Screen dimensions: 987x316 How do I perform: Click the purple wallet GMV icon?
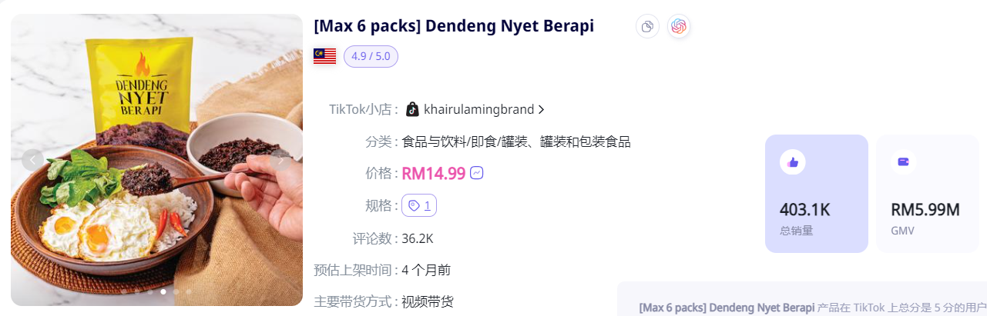(x=904, y=161)
